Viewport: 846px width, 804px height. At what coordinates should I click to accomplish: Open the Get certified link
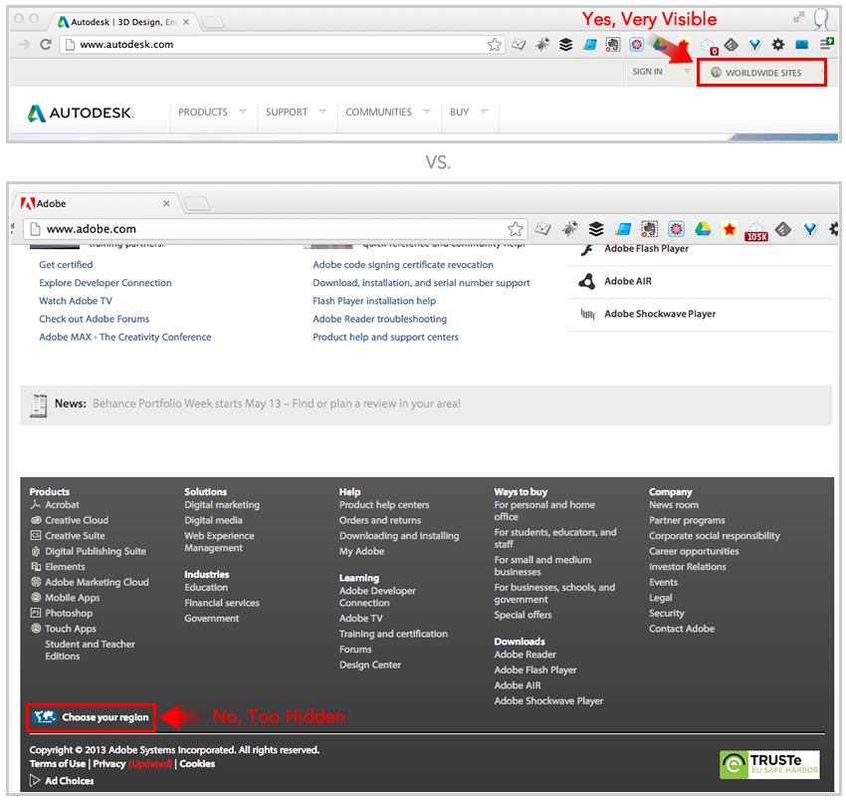(x=66, y=265)
